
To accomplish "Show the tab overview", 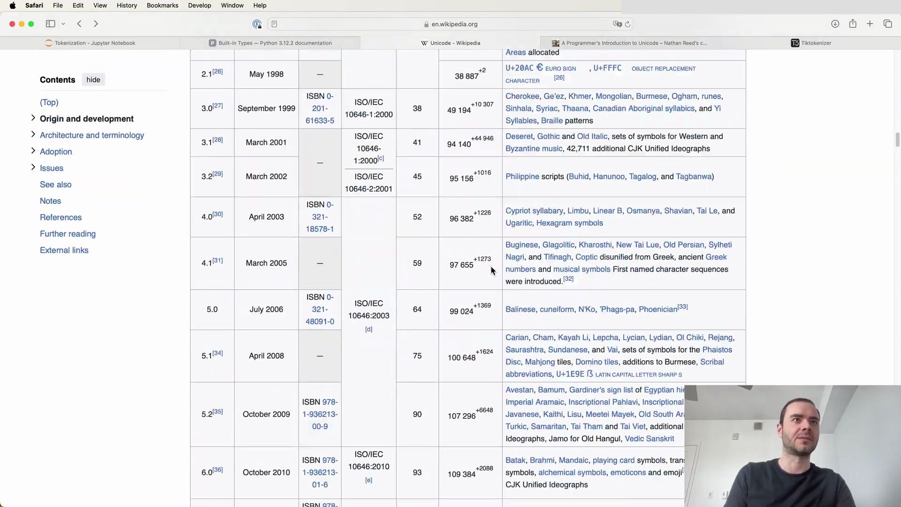I will pos(887,24).
